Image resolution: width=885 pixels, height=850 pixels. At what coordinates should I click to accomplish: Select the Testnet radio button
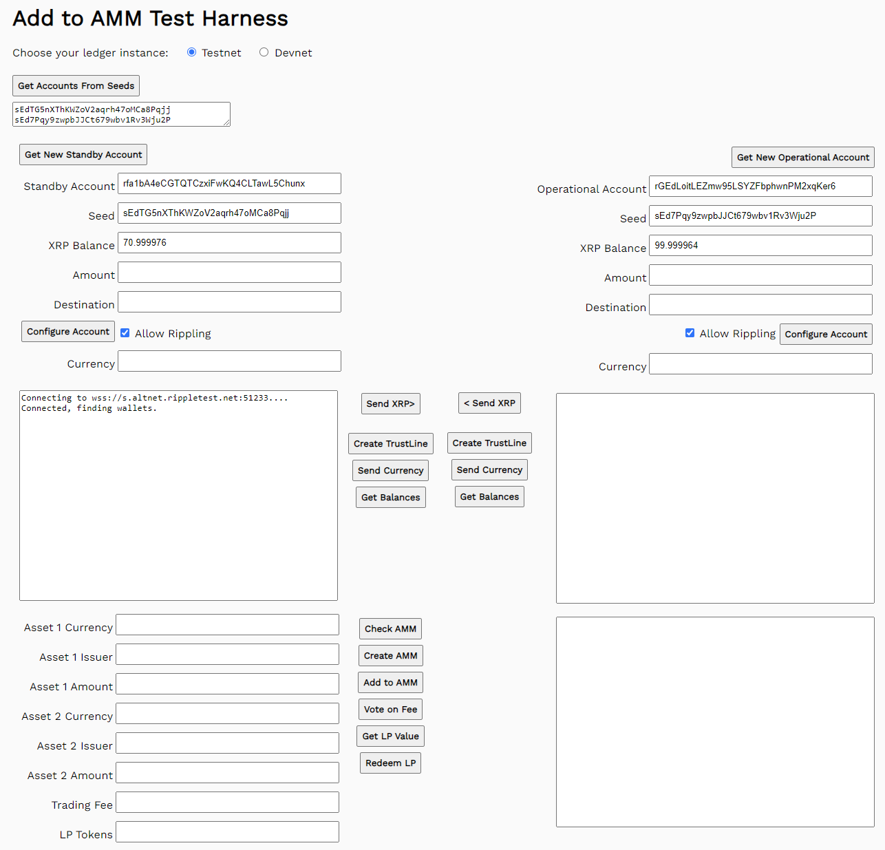point(191,52)
